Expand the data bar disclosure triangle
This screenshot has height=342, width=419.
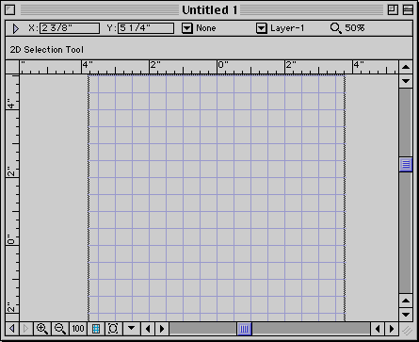pyautogui.click(x=15, y=28)
